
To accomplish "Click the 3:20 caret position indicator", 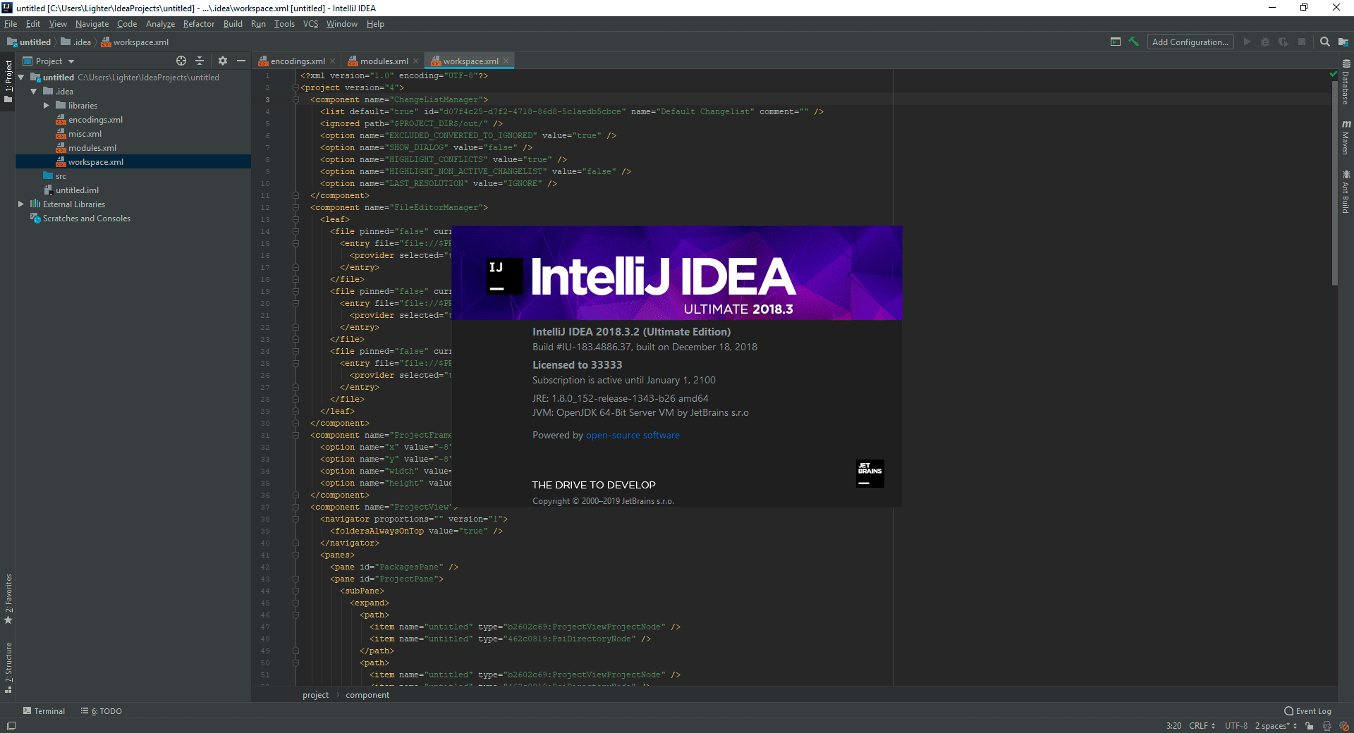I will click(x=1173, y=725).
